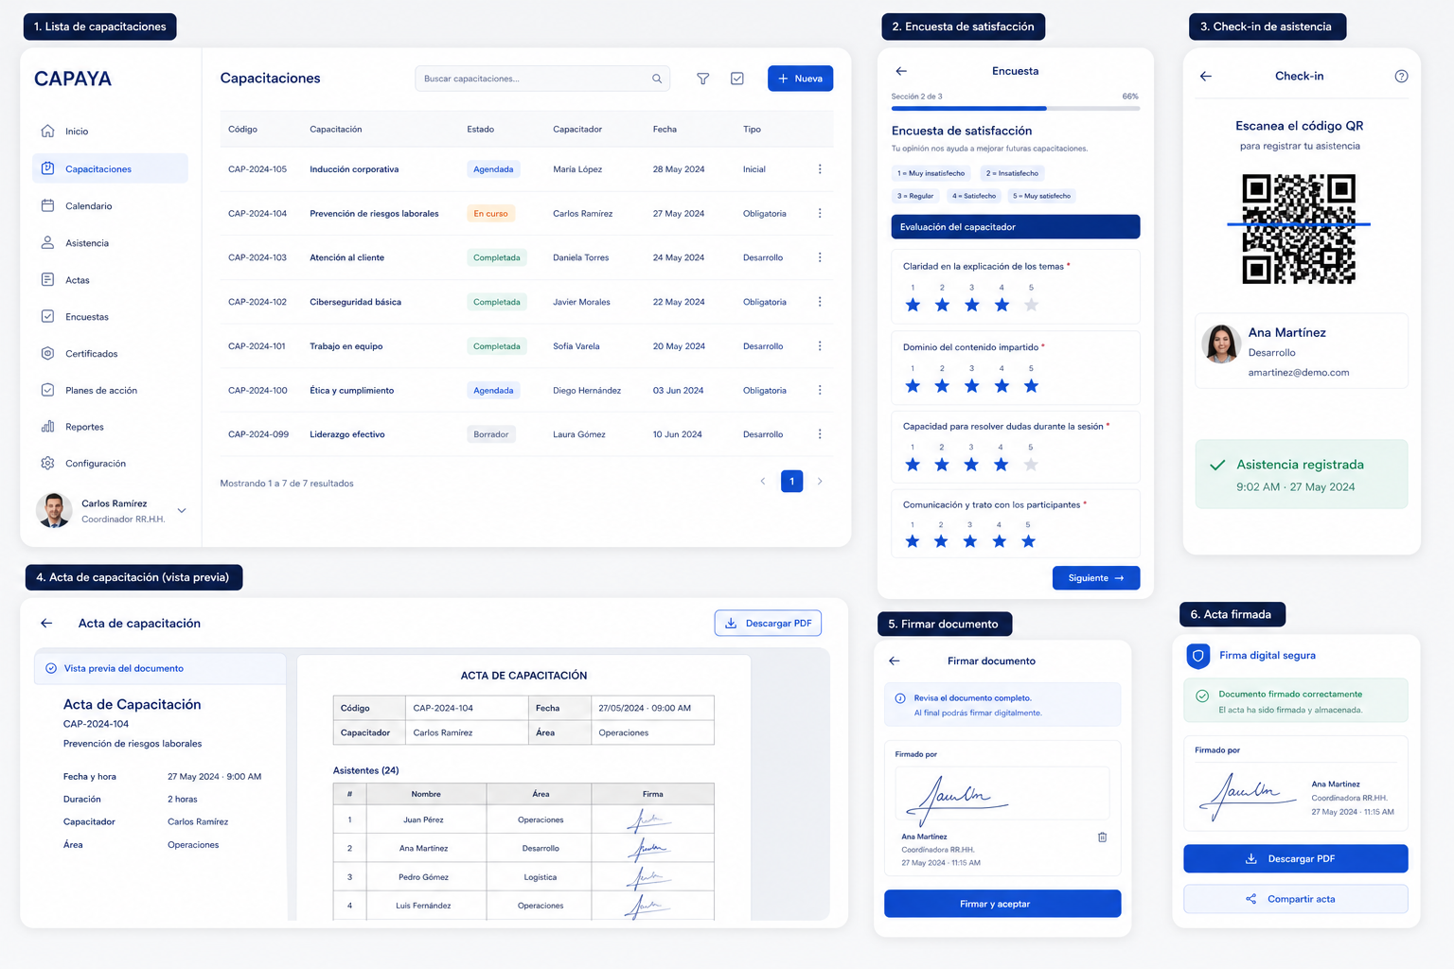Go to previous results page arrow
The height and width of the screenshot is (969, 1454).
click(x=763, y=482)
